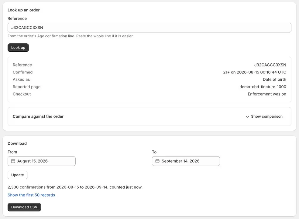The height and width of the screenshot is (219, 299).
Task: Click the Date of birth value
Action: point(274,79)
